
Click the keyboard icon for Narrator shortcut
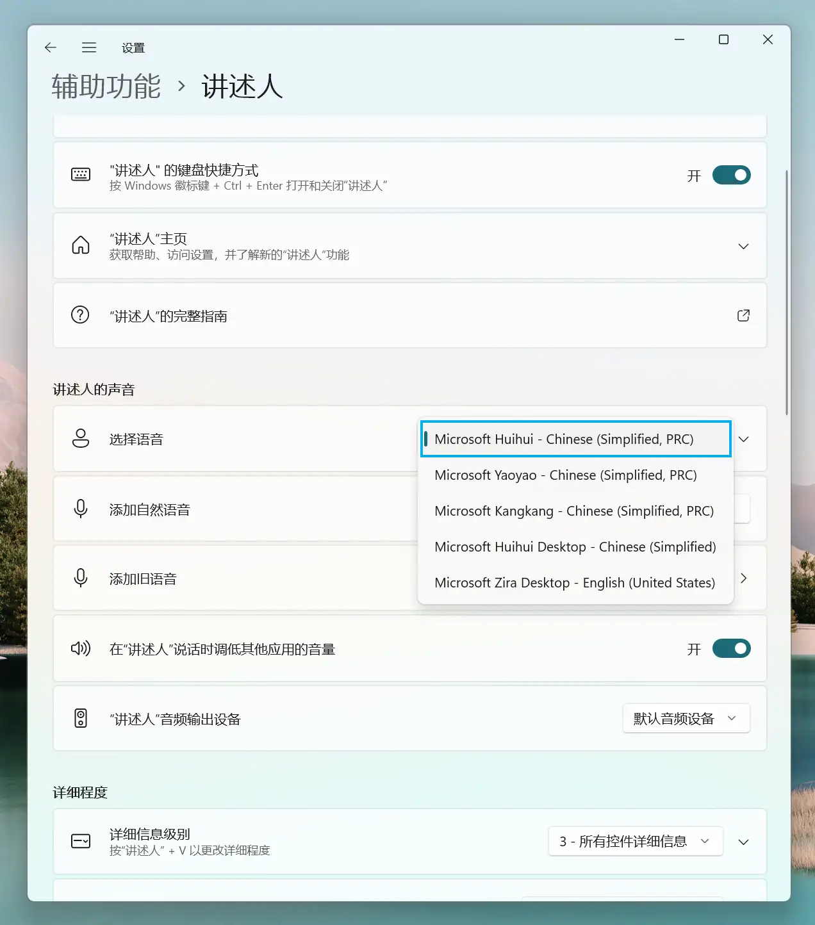(81, 174)
